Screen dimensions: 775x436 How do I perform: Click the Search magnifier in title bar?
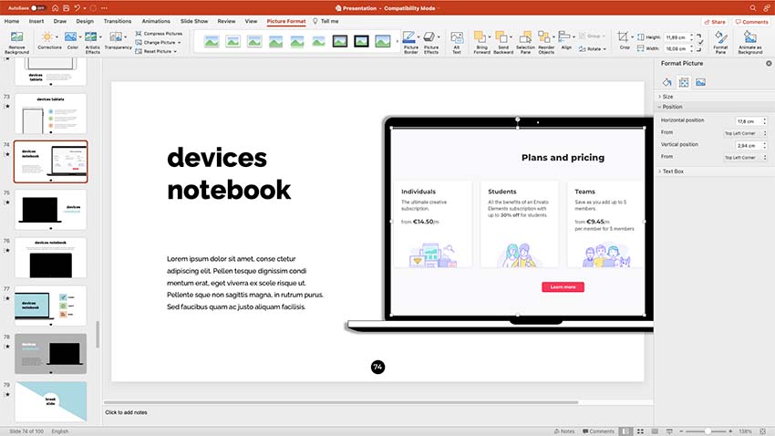coord(753,8)
